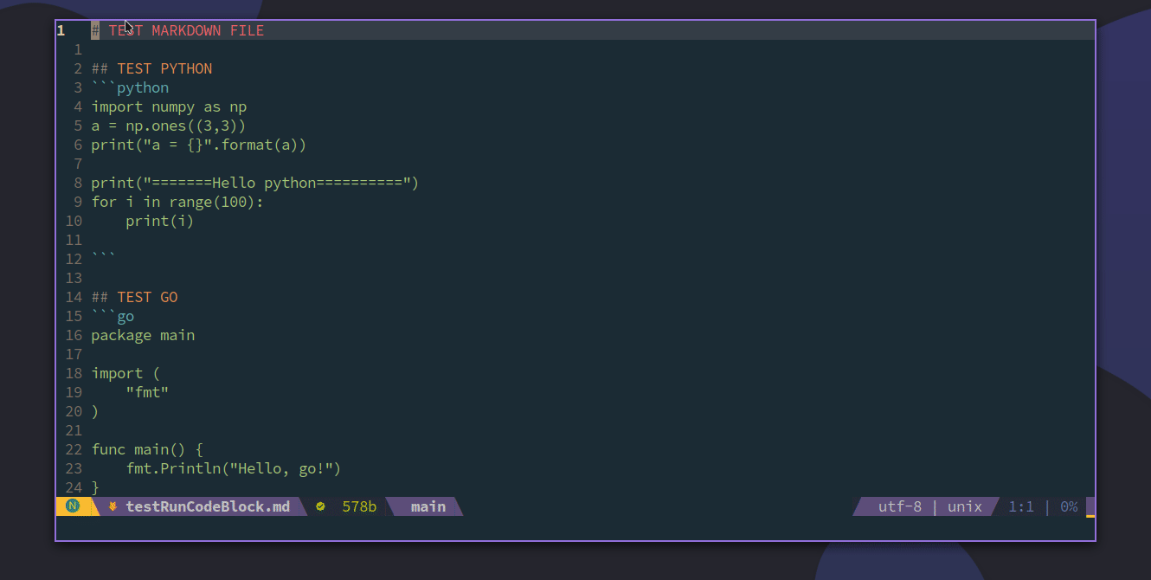This screenshot has width=1151, height=580.
Task: Click the statusline scroll position bar
Action: tap(1090, 506)
